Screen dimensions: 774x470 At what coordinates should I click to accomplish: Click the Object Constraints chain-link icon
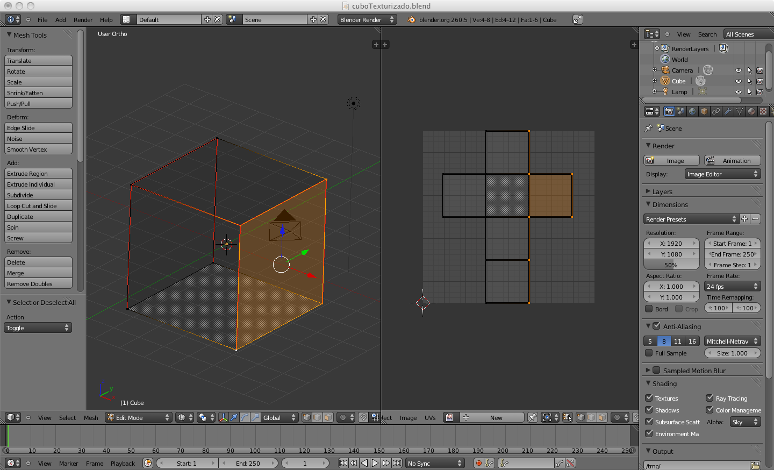[716, 111]
